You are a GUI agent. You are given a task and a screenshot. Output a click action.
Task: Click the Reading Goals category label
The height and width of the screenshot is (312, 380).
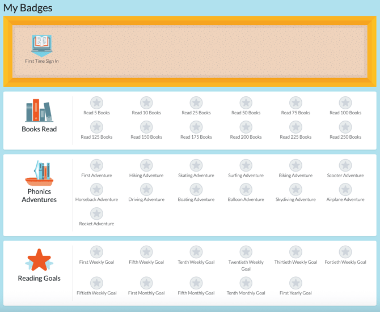[x=39, y=278]
